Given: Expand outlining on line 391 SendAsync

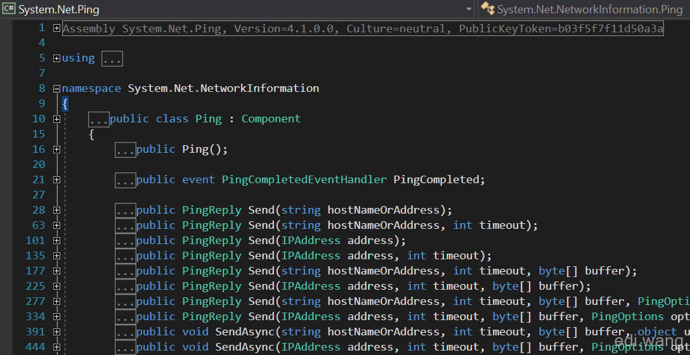Looking at the screenshot, I should pyautogui.click(x=56, y=332).
